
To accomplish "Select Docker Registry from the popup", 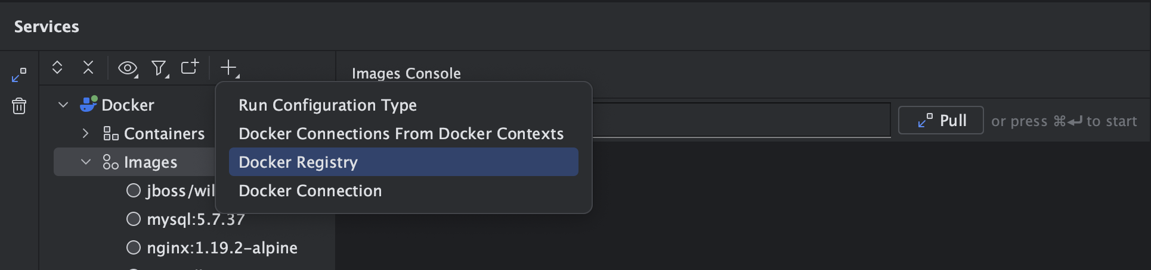I will [298, 162].
